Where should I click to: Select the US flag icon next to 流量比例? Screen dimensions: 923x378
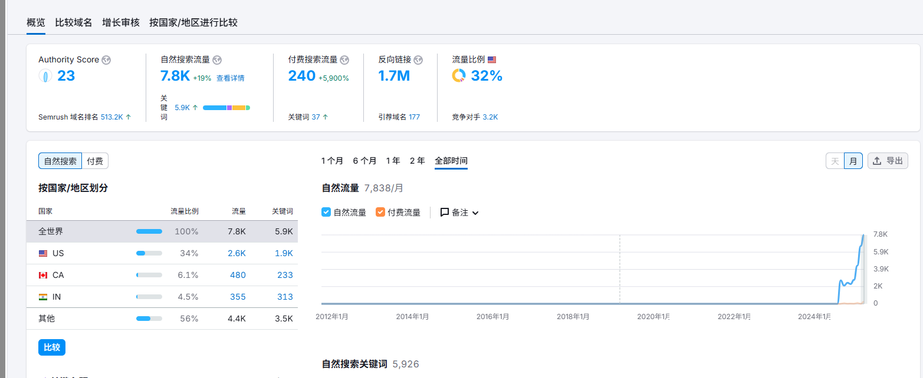click(x=491, y=59)
